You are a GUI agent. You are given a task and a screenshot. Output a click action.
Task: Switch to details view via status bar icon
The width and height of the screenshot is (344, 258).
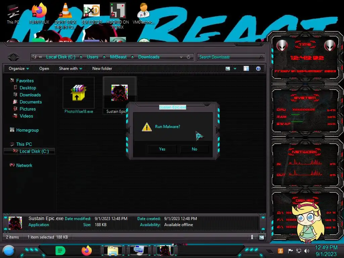point(252,237)
